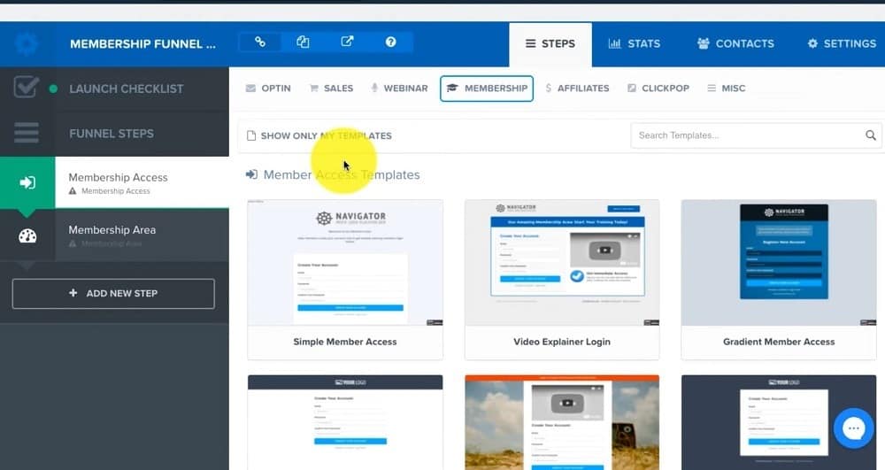Select the AFFILIATES template category

577,89
